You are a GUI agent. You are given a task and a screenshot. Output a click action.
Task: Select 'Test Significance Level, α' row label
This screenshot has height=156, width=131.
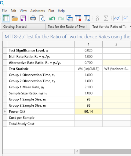[28, 51]
